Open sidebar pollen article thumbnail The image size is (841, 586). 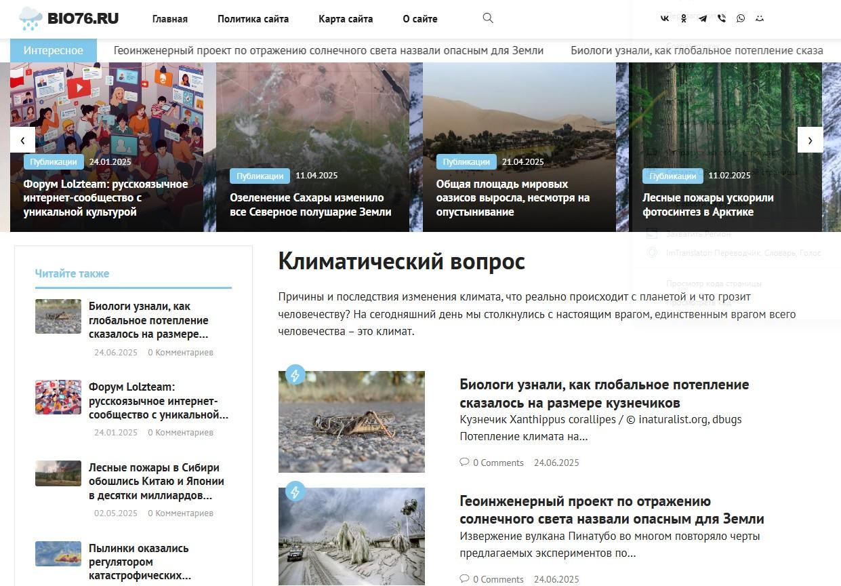(x=58, y=553)
